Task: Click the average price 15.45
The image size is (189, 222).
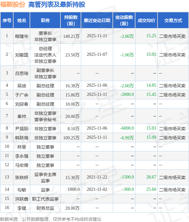Action: pyautogui.click(x=151, y=94)
